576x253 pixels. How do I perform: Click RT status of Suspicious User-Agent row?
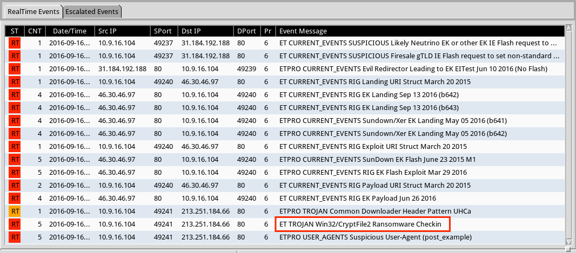click(x=15, y=237)
